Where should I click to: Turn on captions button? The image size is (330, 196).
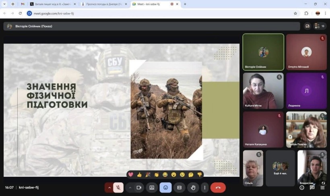(179, 188)
